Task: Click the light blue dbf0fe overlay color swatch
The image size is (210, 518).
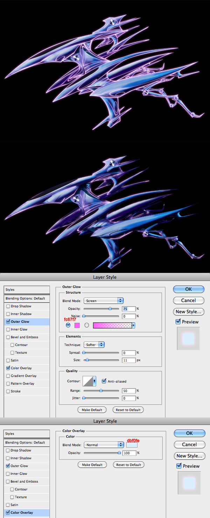Action: tap(132, 445)
